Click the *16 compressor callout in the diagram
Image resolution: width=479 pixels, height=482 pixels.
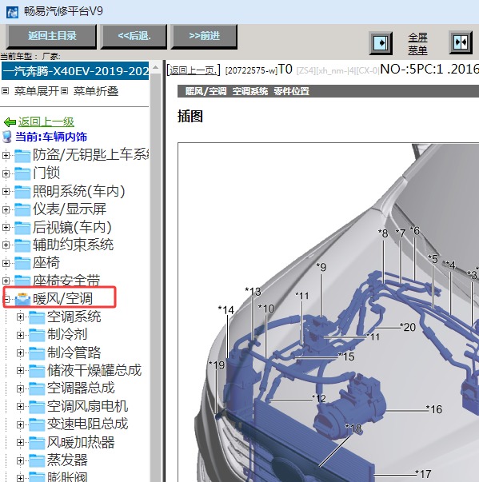pyautogui.click(x=434, y=409)
